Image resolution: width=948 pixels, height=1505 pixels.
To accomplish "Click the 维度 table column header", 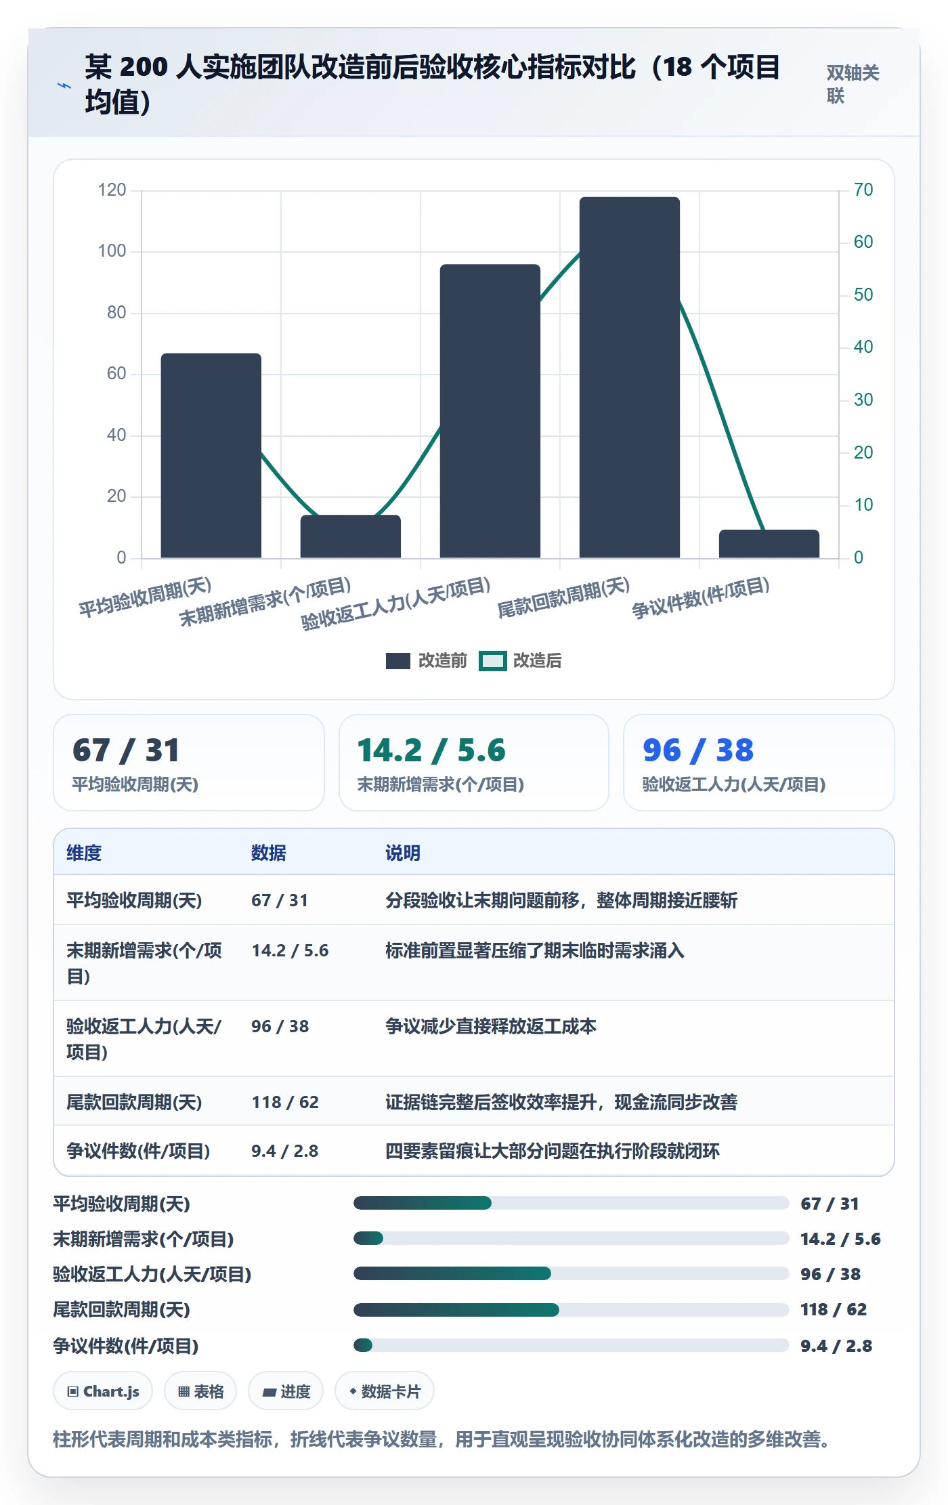I will 84,853.
